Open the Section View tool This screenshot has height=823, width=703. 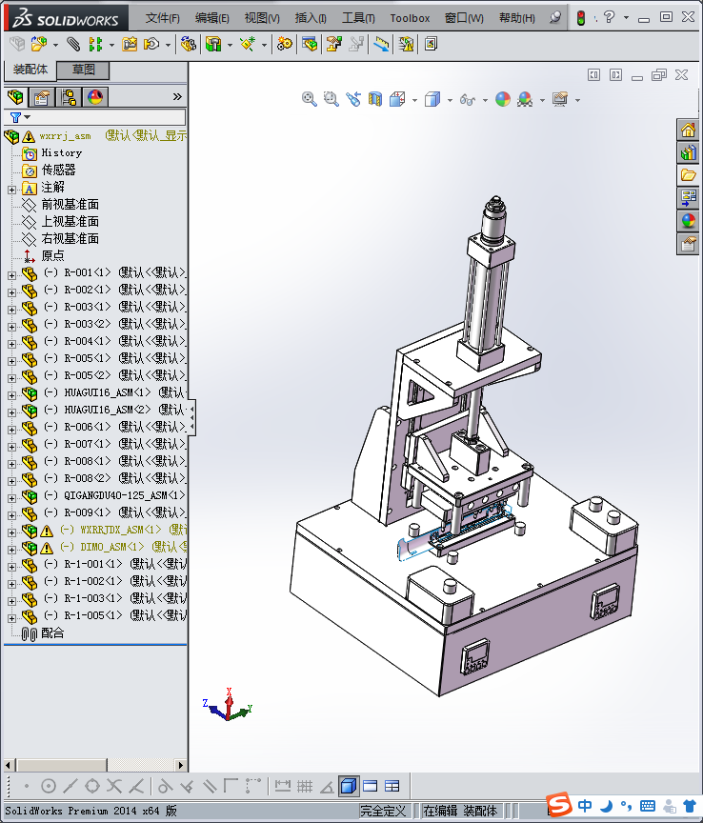[x=375, y=99]
